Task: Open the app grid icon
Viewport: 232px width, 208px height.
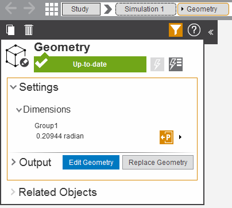Action: 52,9
